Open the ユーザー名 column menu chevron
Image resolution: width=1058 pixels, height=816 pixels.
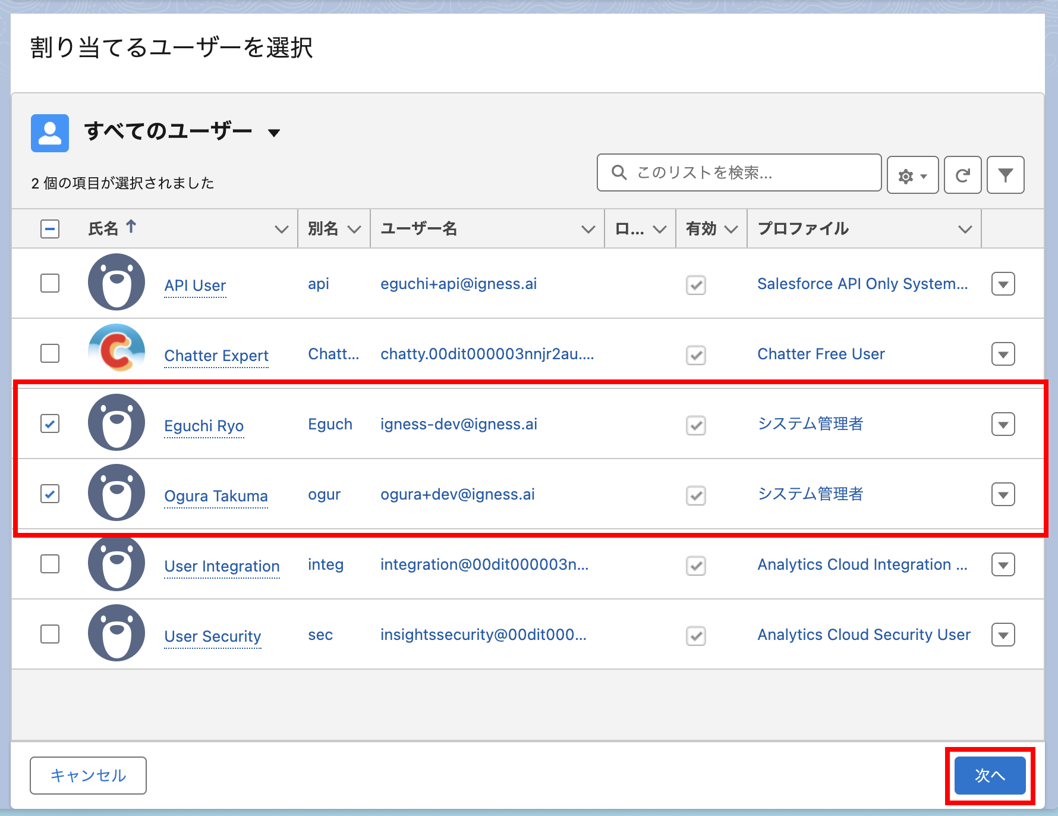pyautogui.click(x=588, y=229)
